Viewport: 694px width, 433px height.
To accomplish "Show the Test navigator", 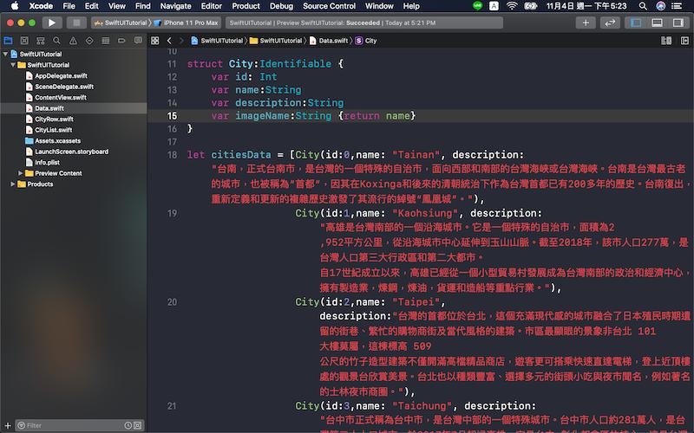I will tap(89, 41).
